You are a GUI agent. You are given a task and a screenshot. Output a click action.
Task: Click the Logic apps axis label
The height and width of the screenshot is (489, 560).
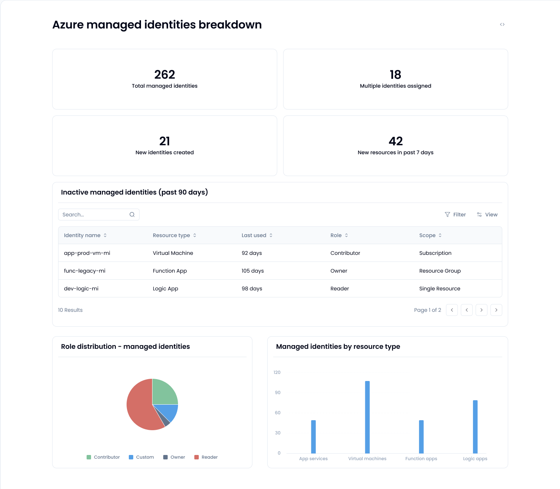pos(475,459)
